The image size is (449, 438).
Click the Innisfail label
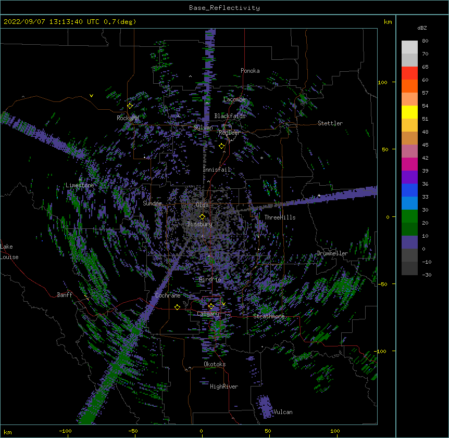(217, 170)
